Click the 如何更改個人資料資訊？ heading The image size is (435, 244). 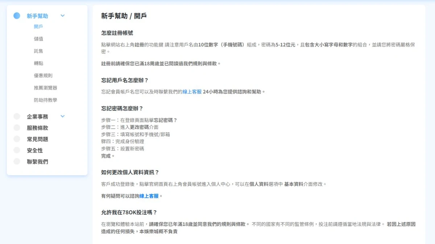click(130, 172)
